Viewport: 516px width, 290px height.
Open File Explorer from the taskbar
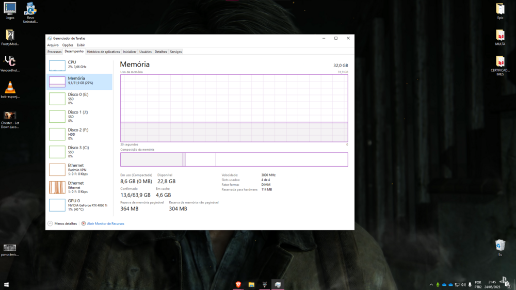click(251, 285)
